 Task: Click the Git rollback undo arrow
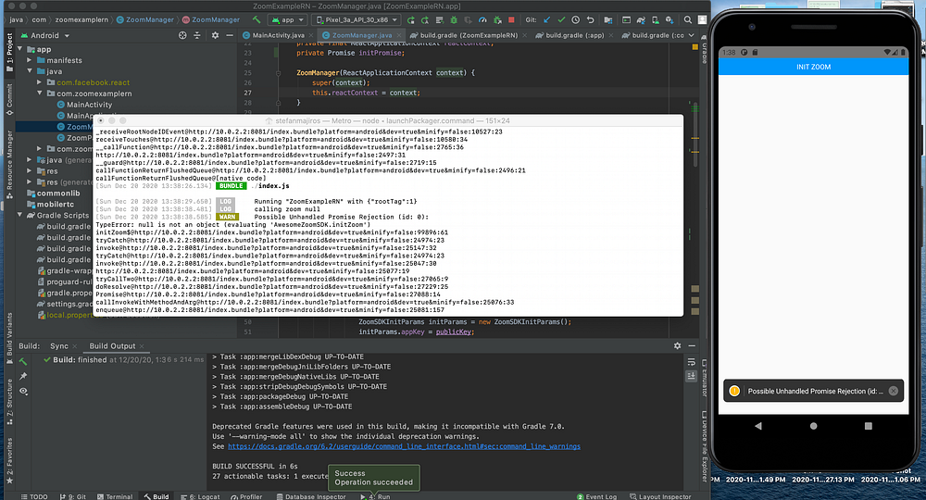(589, 19)
